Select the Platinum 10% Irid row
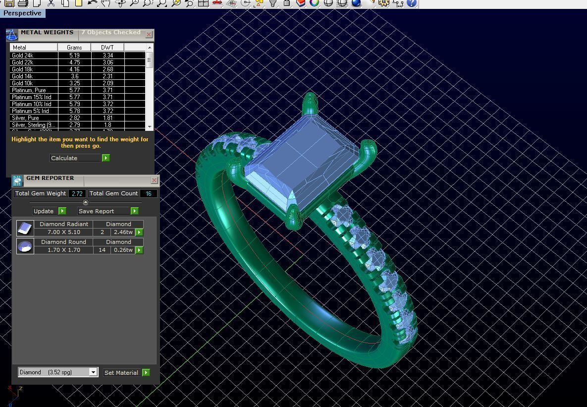587x407 pixels. (x=77, y=104)
